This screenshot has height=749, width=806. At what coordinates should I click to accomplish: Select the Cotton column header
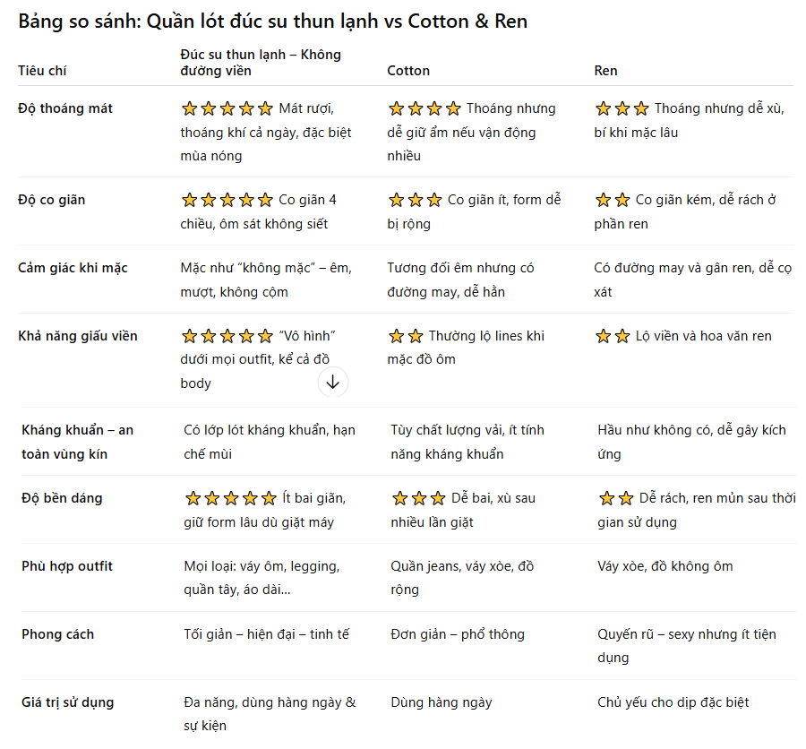click(x=408, y=71)
